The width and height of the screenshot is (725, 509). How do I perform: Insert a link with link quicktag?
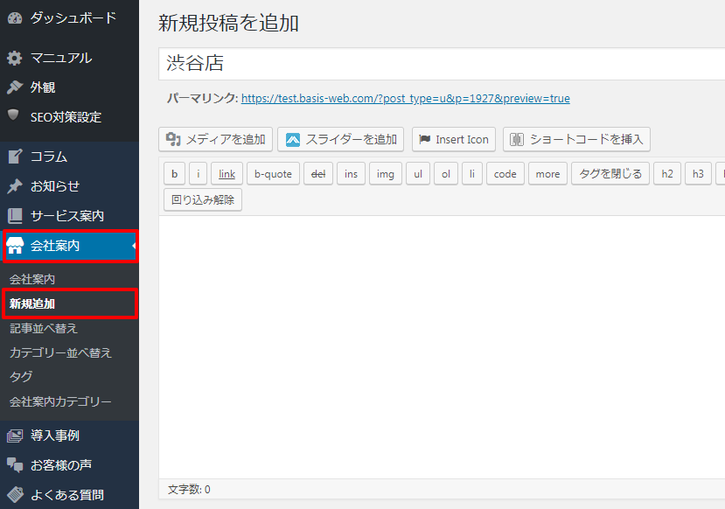(227, 174)
